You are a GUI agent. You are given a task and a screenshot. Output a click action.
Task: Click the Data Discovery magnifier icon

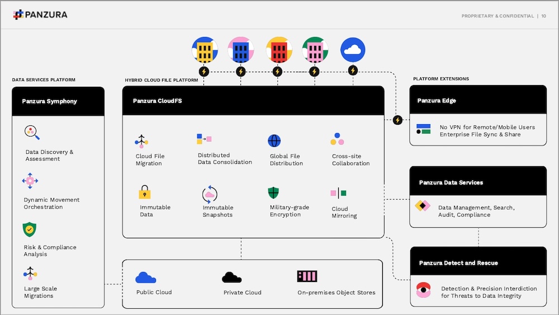(x=32, y=133)
